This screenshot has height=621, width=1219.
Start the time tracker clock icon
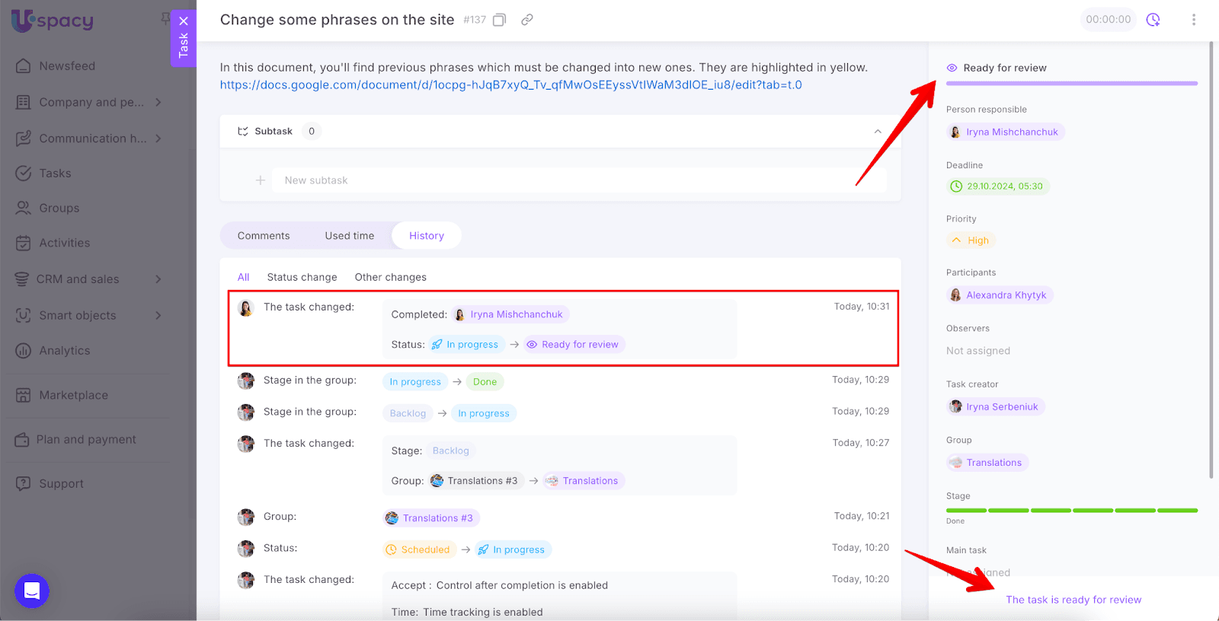pos(1153,20)
